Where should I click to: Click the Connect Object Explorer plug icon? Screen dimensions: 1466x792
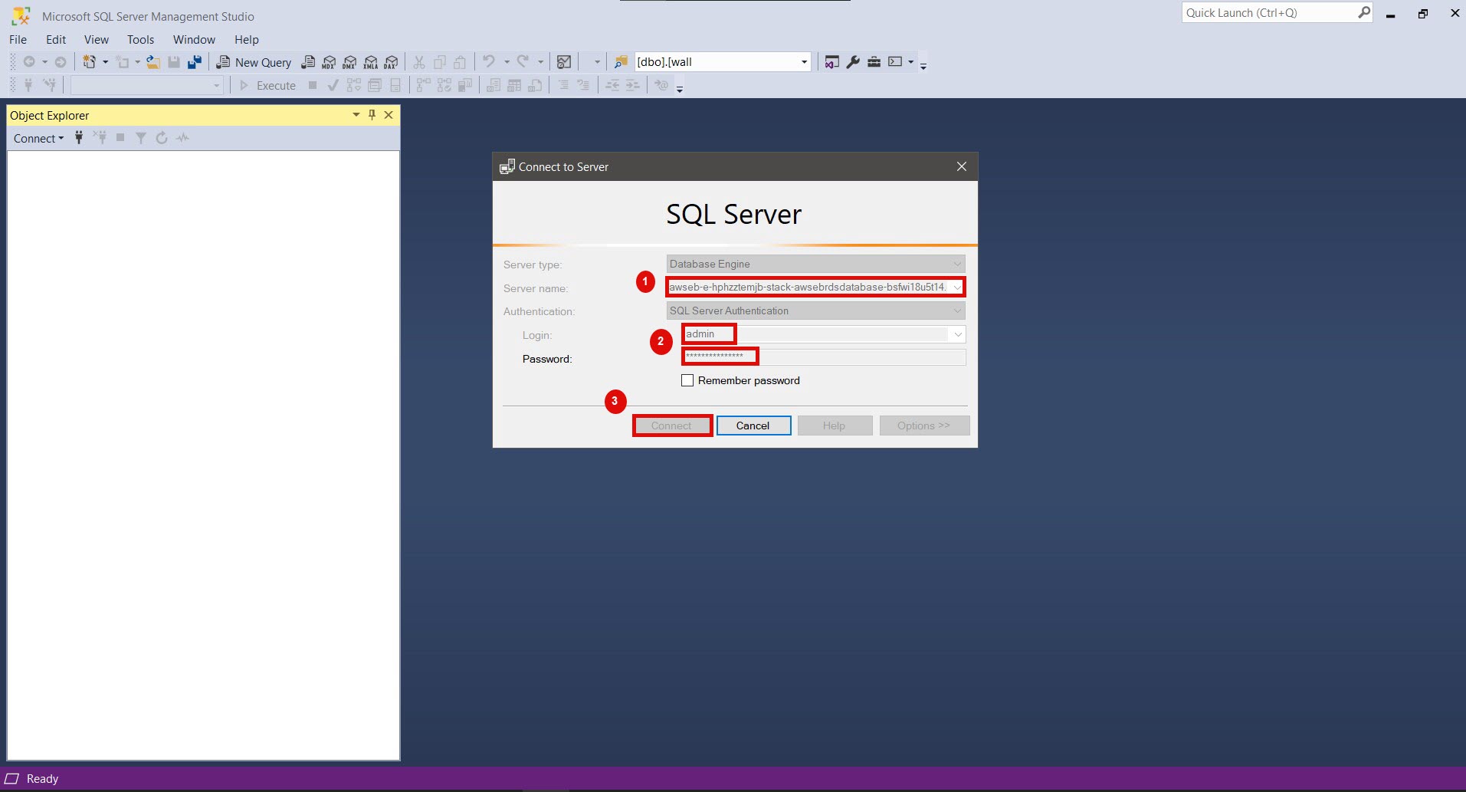[79, 138]
